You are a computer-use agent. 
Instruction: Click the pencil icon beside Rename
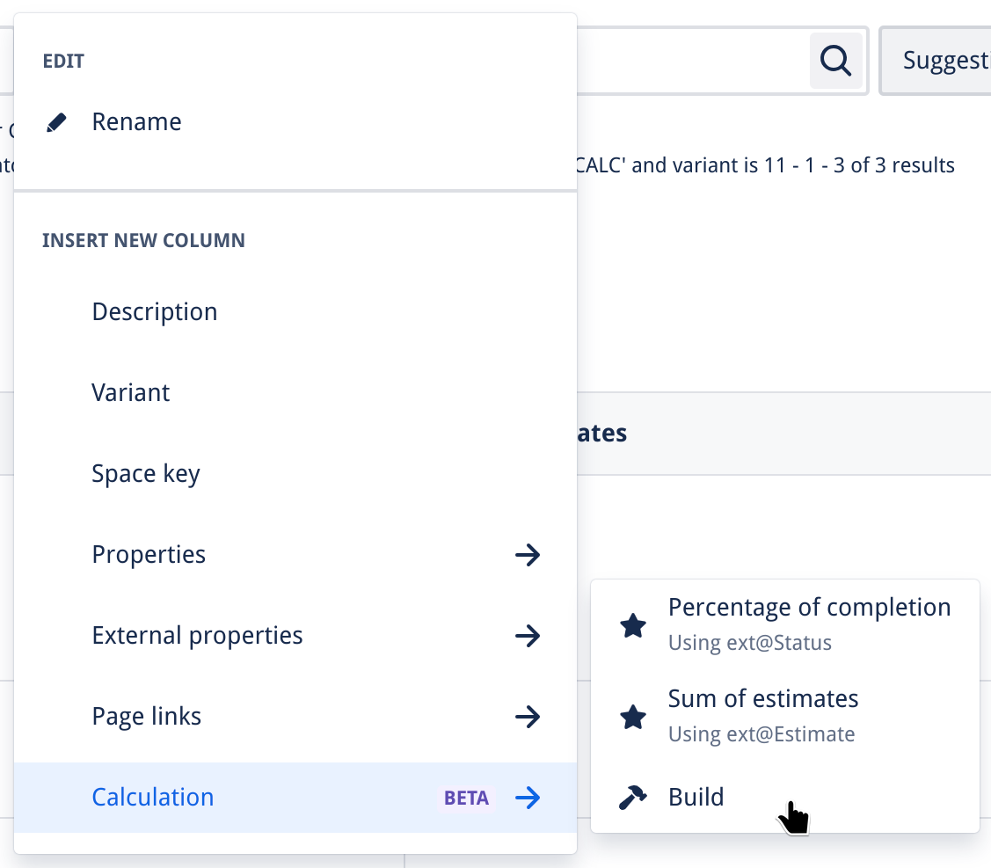[56, 122]
